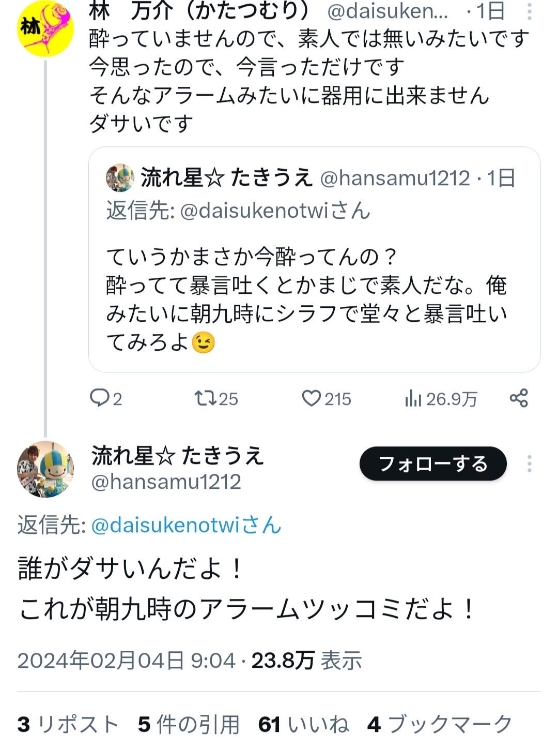
Task: Open the blue @daisukenotwi mention link
Action: pyautogui.click(x=186, y=525)
